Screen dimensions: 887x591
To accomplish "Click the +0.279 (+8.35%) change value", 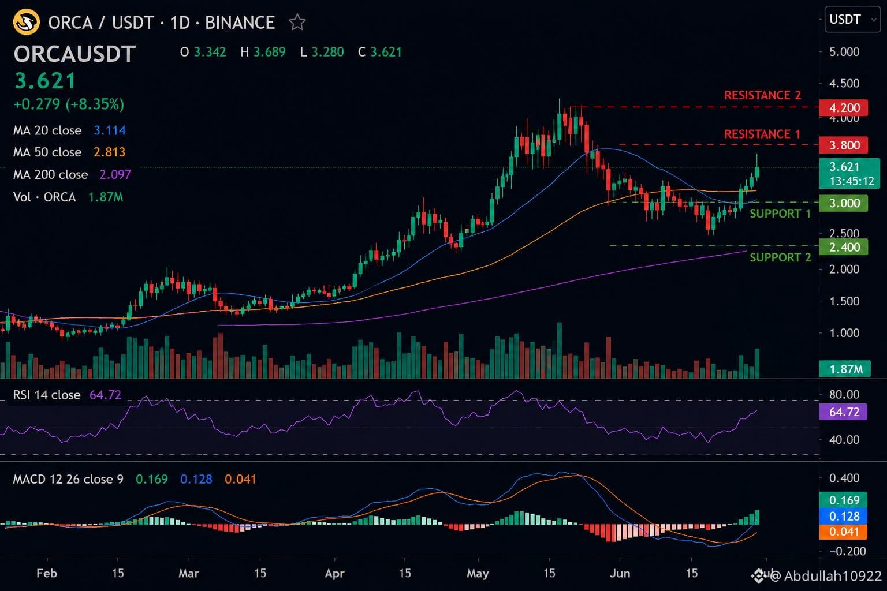I will pyautogui.click(x=69, y=104).
